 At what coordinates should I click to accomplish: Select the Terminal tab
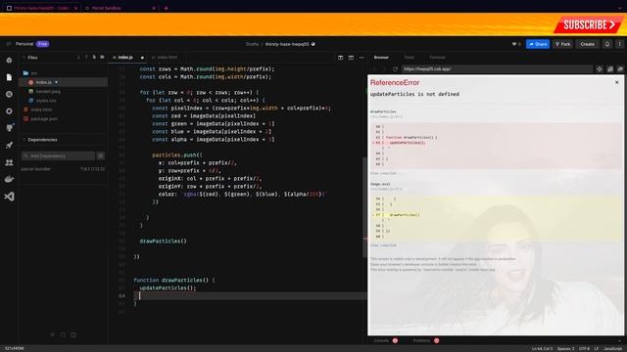437,58
